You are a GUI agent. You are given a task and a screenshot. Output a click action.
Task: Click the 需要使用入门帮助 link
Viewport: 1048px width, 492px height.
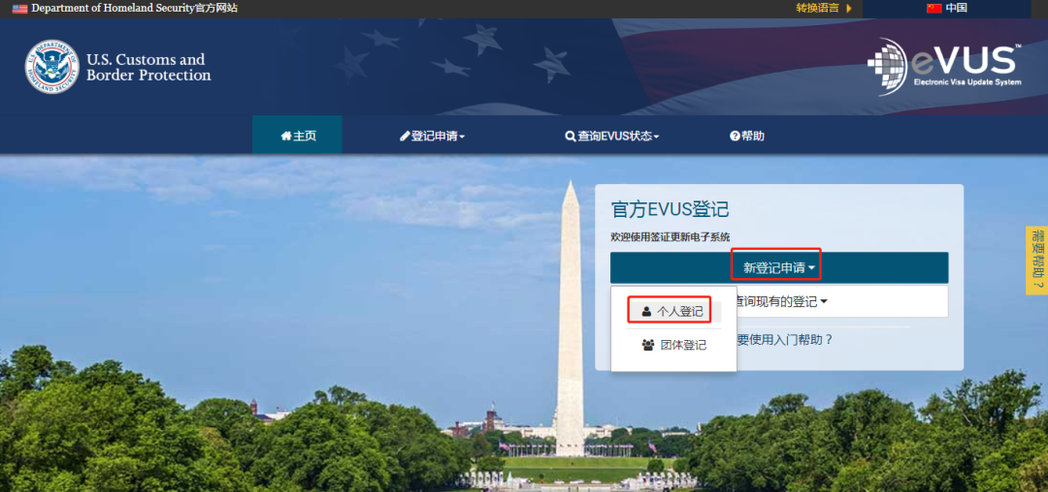pos(785,339)
